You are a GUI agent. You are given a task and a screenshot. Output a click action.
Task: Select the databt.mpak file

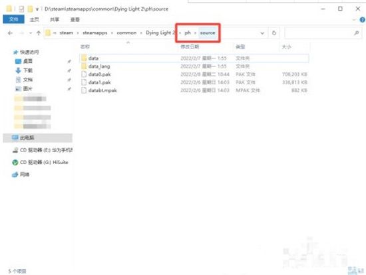click(x=194, y=90)
